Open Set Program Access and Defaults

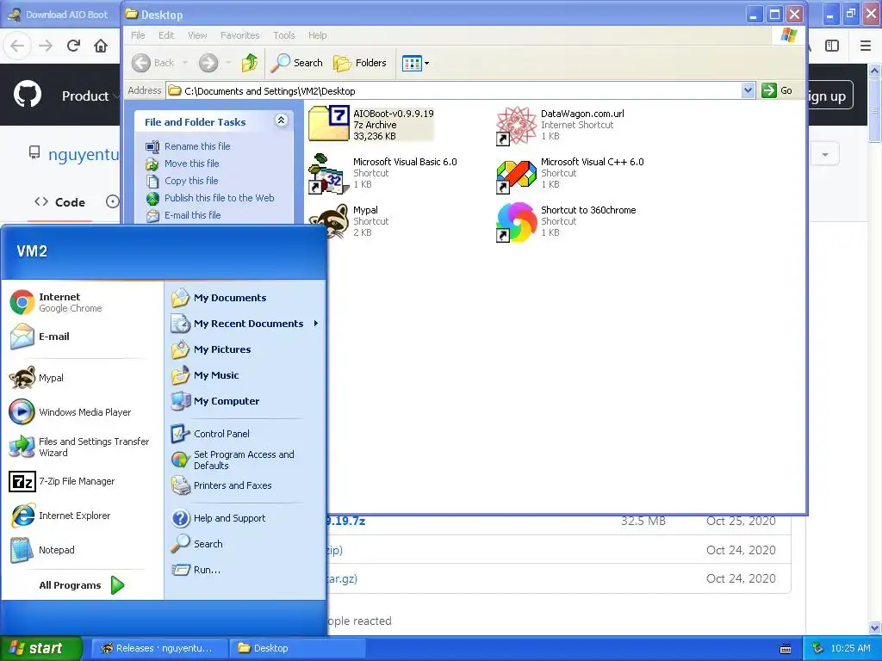[245, 460]
